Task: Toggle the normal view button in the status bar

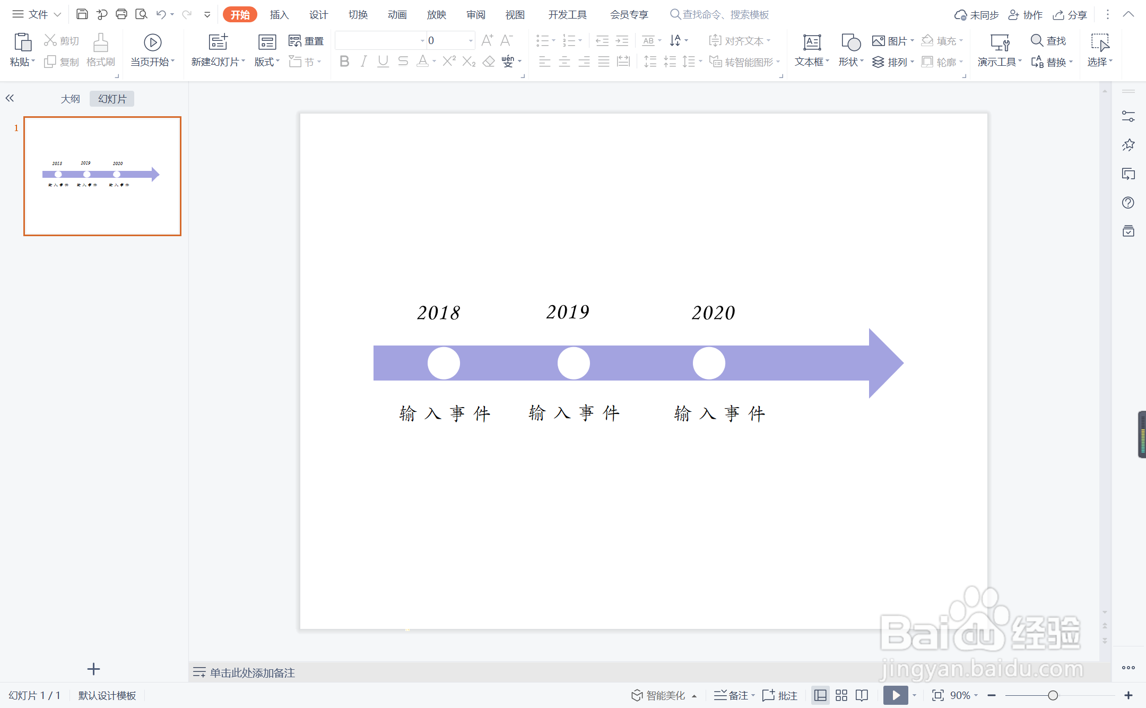Action: pos(820,695)
